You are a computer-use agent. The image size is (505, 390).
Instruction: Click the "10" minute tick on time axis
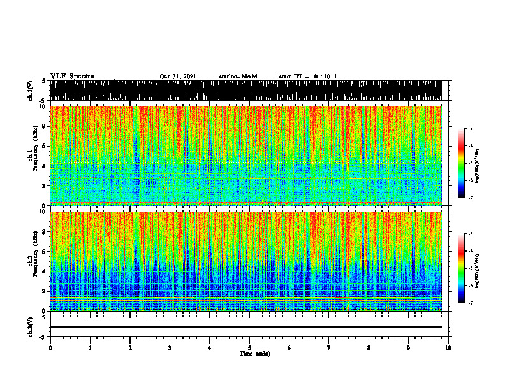click(448, 348)
